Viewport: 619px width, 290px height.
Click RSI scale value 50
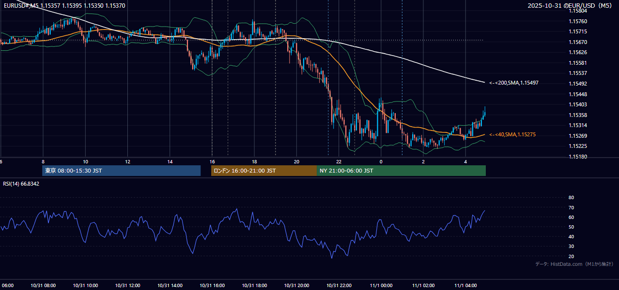(x=571, y=227)
